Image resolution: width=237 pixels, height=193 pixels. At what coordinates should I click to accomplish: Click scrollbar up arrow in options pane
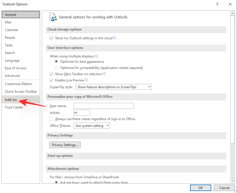pyautogui.click(x=232, y=14)
